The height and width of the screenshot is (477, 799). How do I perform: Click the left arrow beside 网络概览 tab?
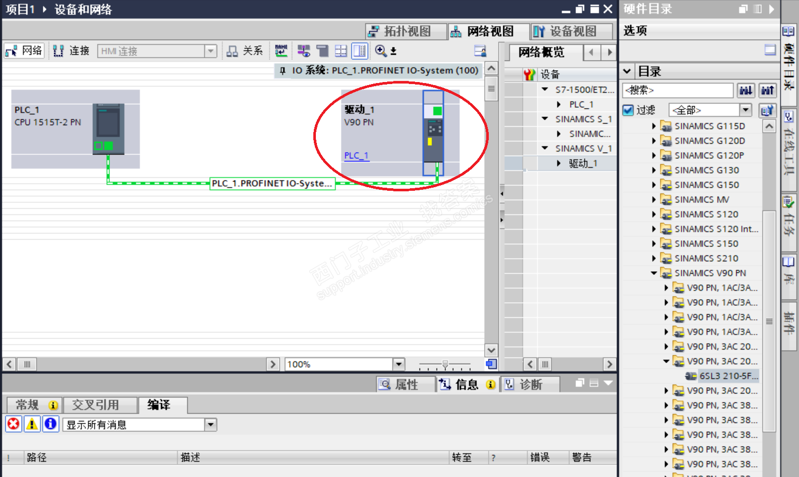592,52
